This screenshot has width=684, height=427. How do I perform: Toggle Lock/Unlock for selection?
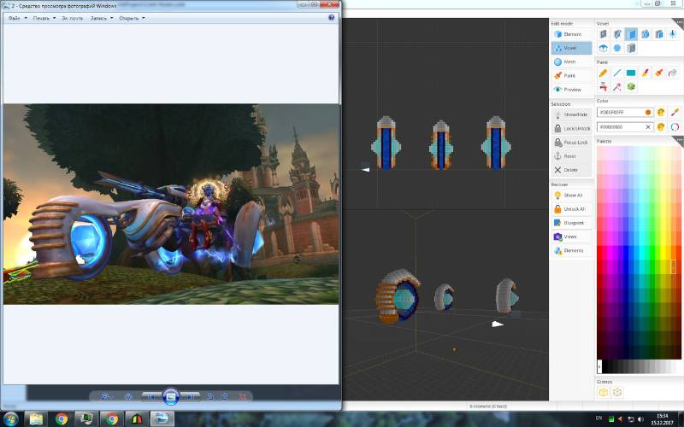pos(572,129)
